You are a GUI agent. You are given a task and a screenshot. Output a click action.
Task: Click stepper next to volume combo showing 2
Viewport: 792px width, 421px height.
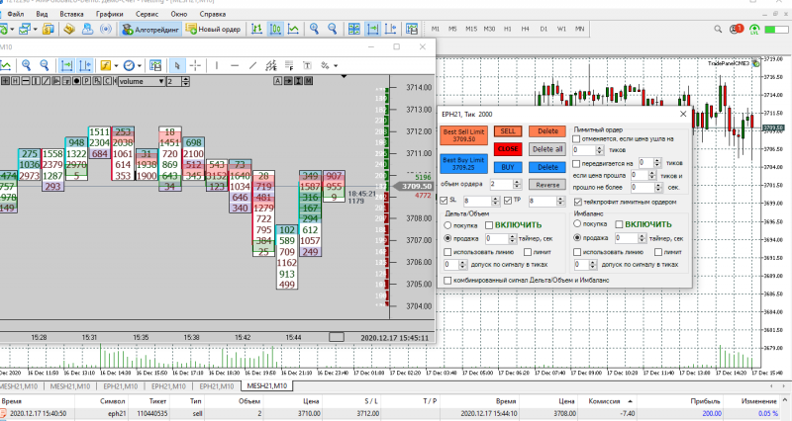pyautogui.click(x=186, y=81)
